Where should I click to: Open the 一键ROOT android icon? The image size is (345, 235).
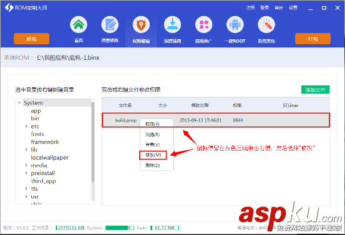235,24
